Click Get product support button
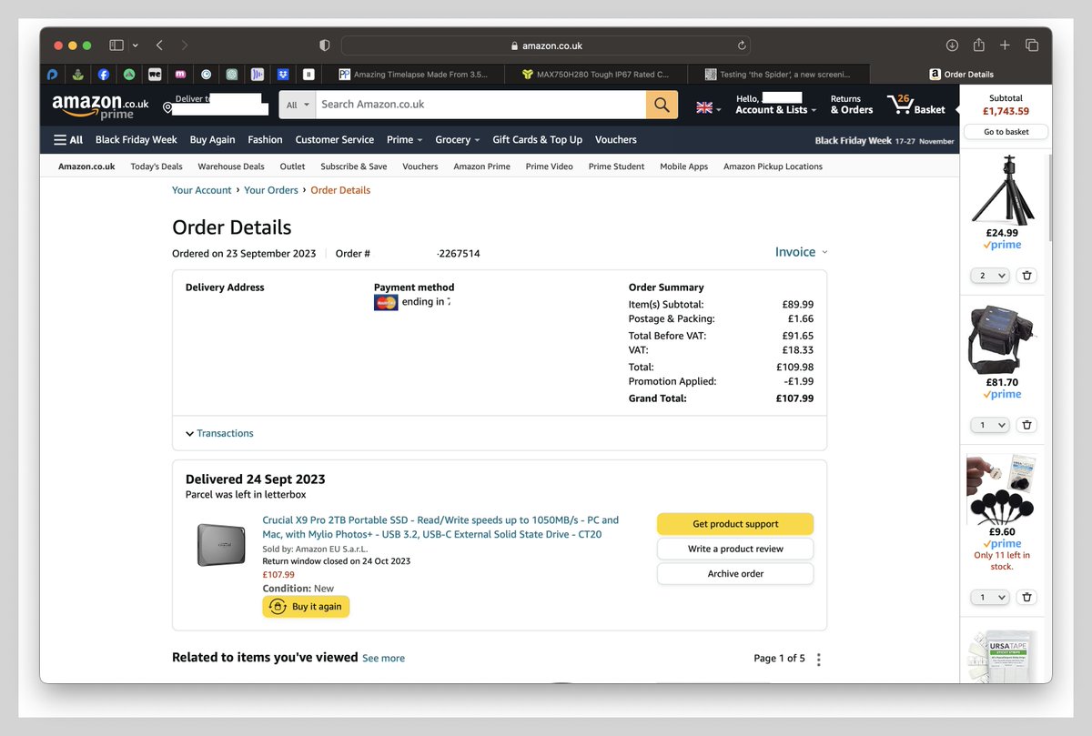Image resolution: width=1092 pixels, height=736 pixels. pyautogui.click(x=735, y=524)
